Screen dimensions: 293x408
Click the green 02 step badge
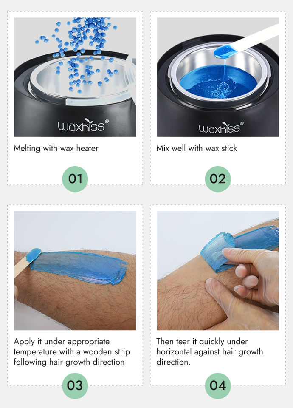click(217, 179)
